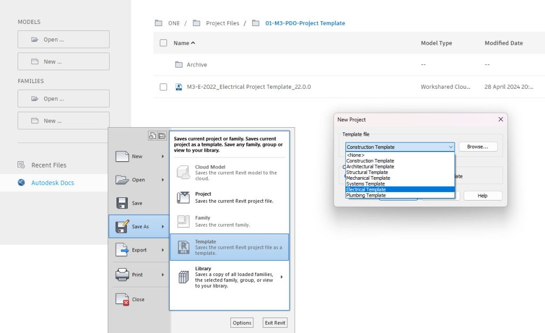
Task: Click the Print printer icon
Action: click(x=122, y=274)
